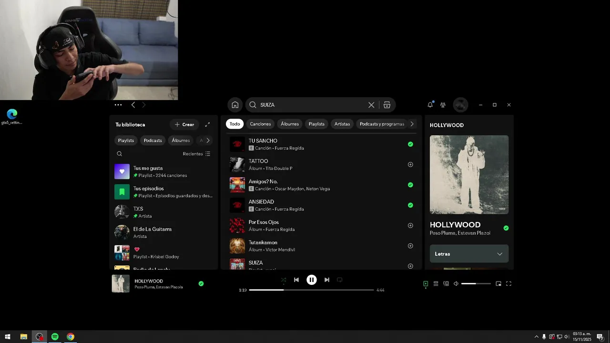
Task: Remove TU SANCHO from liked songs
Action: click(410, 144)
